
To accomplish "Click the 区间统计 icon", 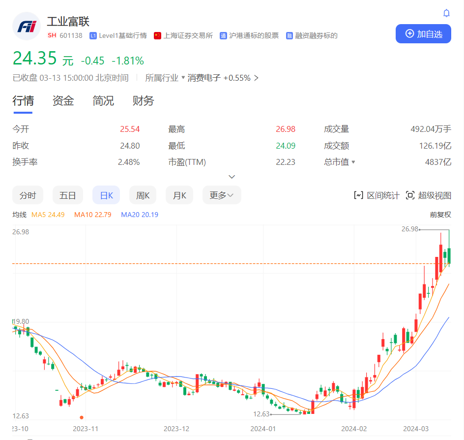I will (358, 195).
